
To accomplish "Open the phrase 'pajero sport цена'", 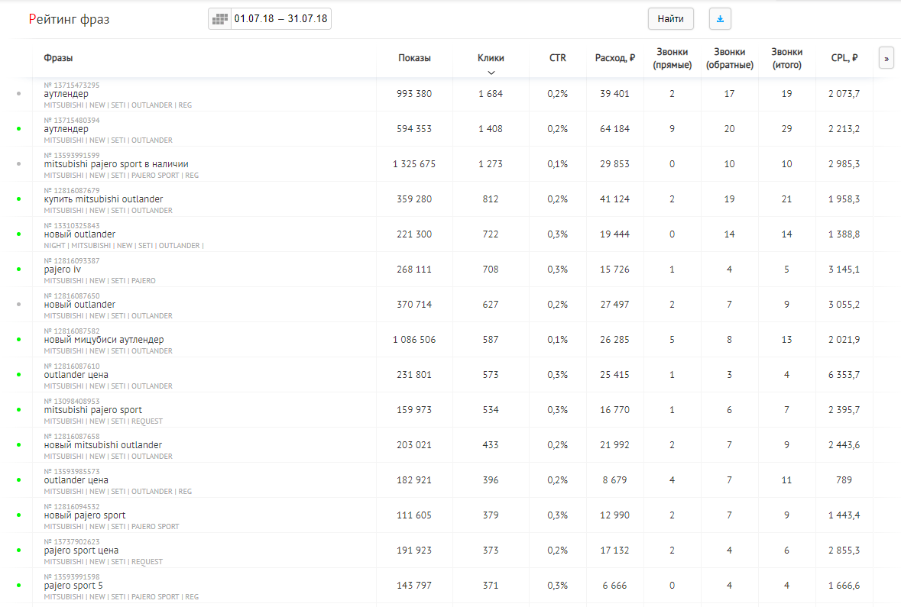I will point(81,550).
